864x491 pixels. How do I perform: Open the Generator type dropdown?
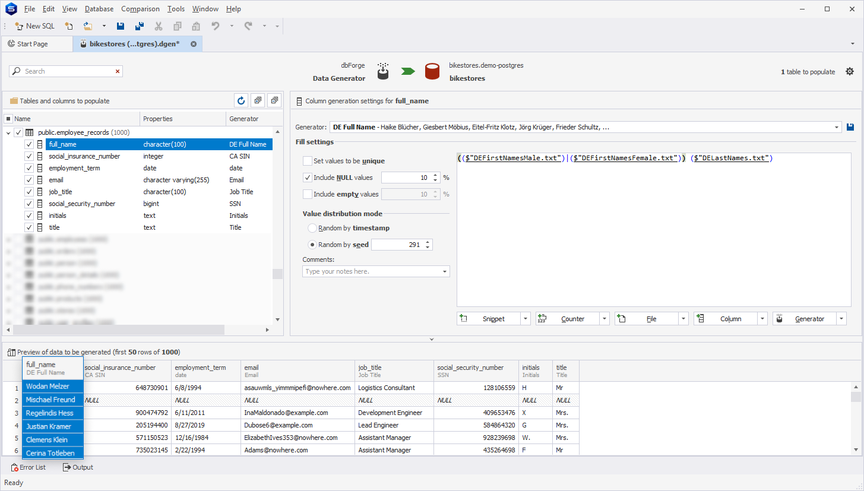pyautogui.click(x=837, y=127)
